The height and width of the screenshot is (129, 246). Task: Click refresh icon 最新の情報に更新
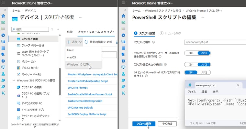coord(86,42)
